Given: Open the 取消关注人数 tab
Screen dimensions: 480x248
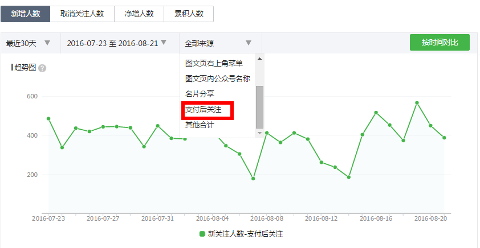Looking at the screenshot, I should tap(82, 14).
